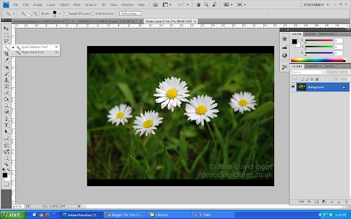This screenshot has width=351, height=219.
Task: Open the Filter menu
Action: 76,4
